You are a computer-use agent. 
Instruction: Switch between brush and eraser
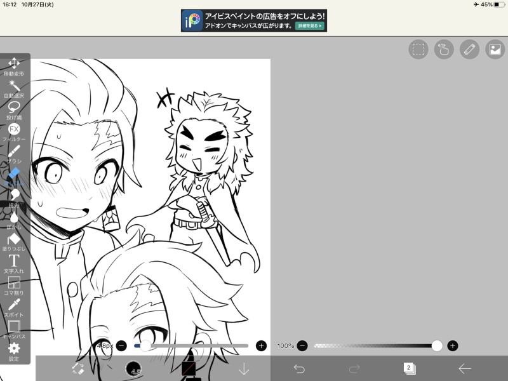pyautogui.click(x=77, y=369)
